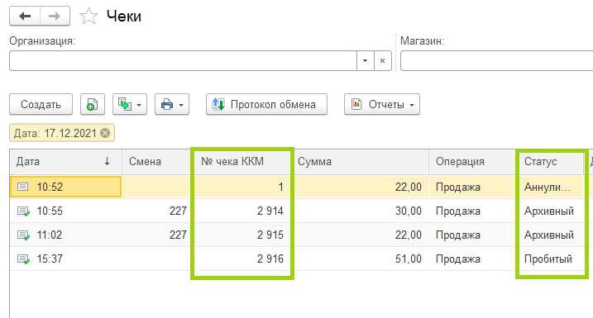Remove the Дата 17.12.2021 filter
The image size is (593, 318).
[105, 133]
